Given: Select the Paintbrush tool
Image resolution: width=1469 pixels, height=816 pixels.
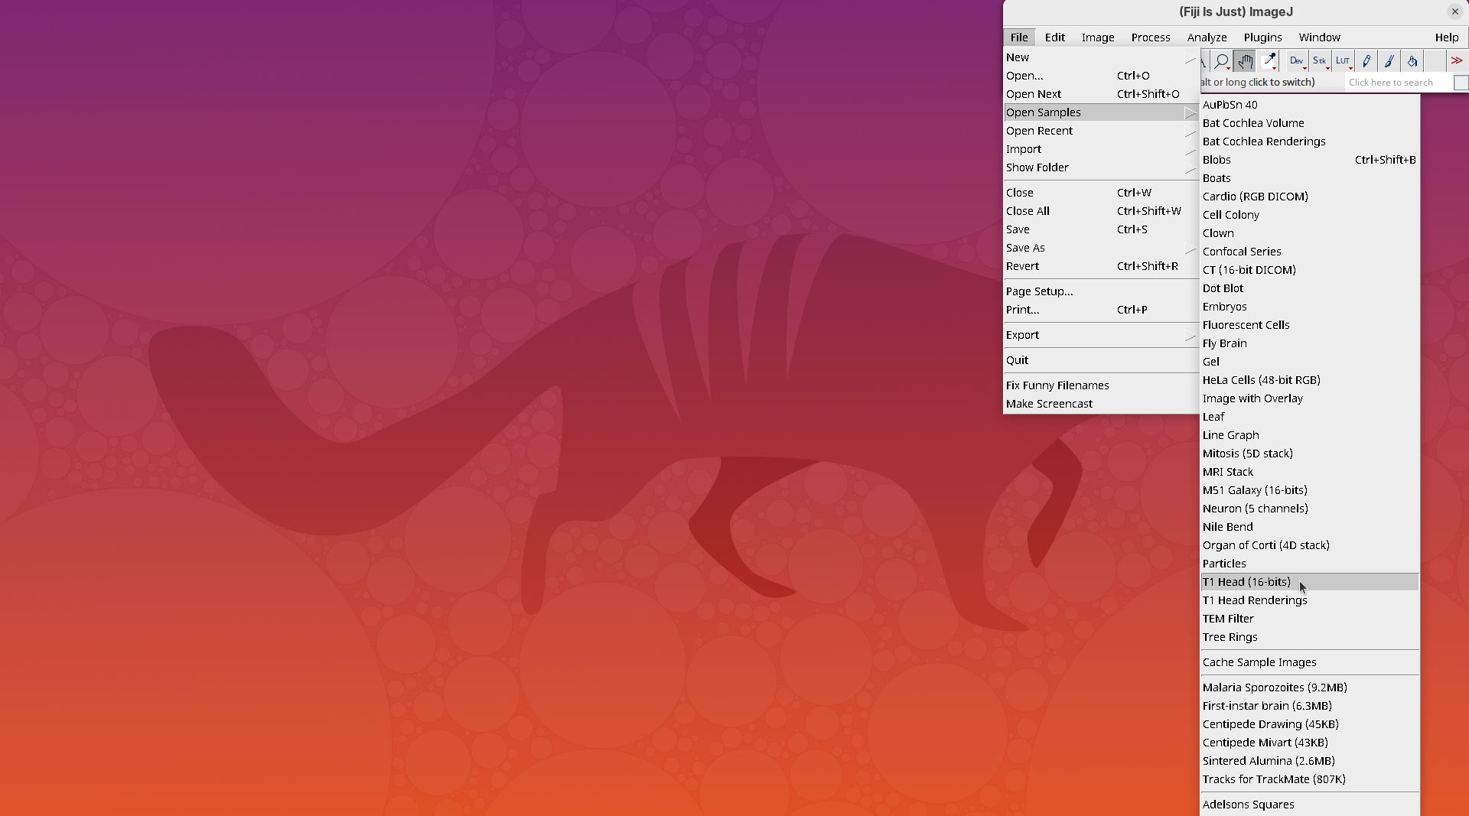Looking at the screenshot, I should 1389,61.
